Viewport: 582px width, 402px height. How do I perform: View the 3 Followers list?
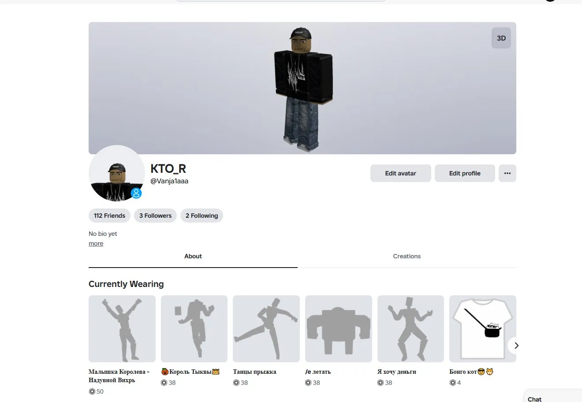pyautogui.click(x=155, y=216)
